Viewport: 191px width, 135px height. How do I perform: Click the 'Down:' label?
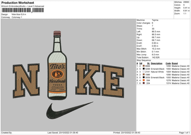tap(140, 40)
